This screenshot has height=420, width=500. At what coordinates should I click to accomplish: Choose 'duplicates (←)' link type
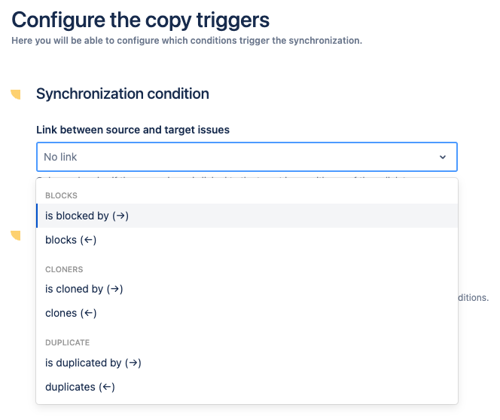(x=80, y=387)
